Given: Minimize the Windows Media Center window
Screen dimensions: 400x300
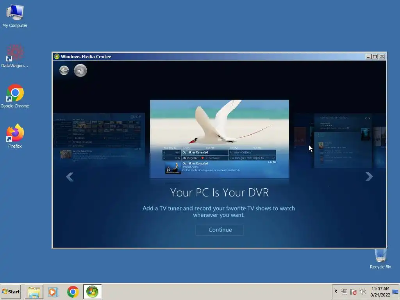Looking at the screenshot, I should click(x=368, y=57).
